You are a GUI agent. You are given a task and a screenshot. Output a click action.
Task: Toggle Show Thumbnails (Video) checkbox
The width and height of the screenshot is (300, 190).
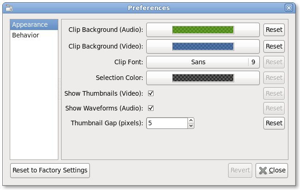click(150, 93)
